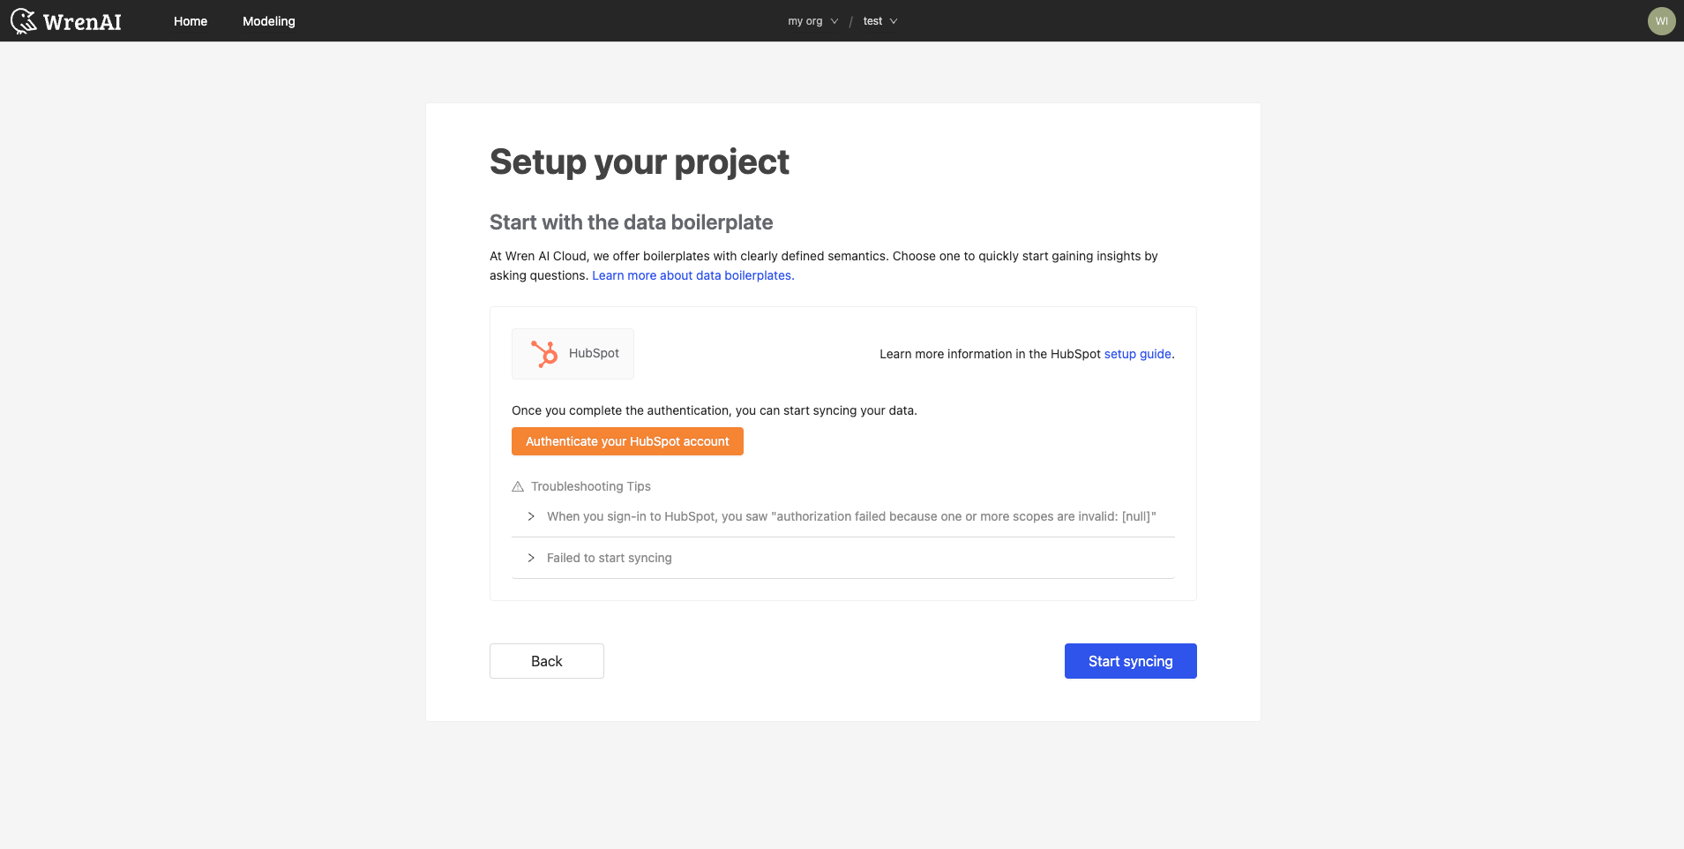The height and width of the screenshot is (849, 1684).
Task: Expand the 'Failed to start syncing' tip
Action: (843, 558)
